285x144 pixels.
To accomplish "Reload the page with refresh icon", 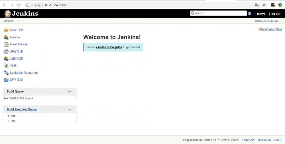I will 19,5.
